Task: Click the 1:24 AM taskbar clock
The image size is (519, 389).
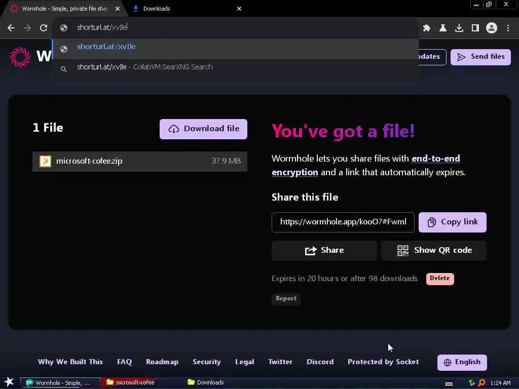Action: pos(500,383)
